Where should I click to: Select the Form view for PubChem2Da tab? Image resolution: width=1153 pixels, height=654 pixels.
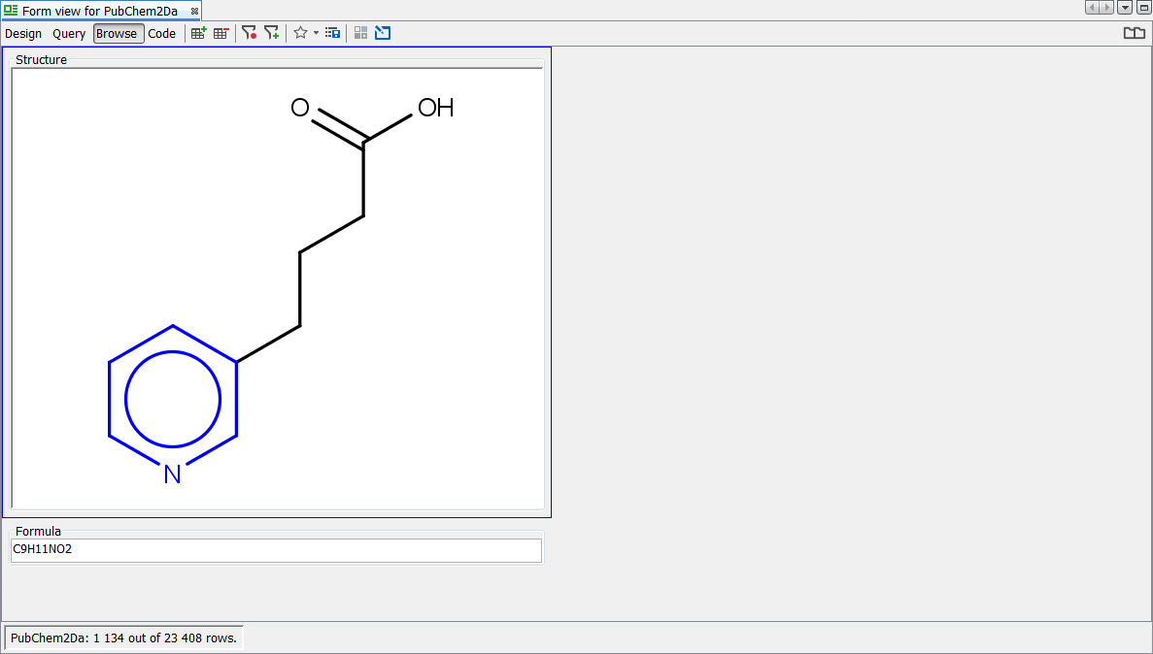[x=99, y=11]
